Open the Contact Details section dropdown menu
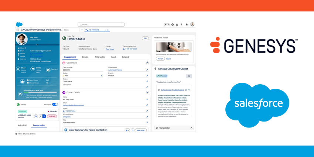 point(147,92)
